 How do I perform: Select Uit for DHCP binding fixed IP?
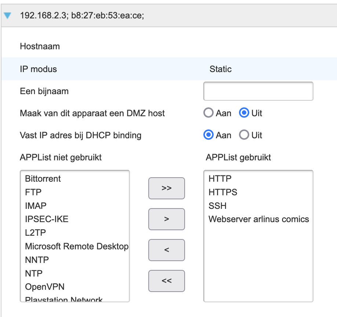pos(244,135)
